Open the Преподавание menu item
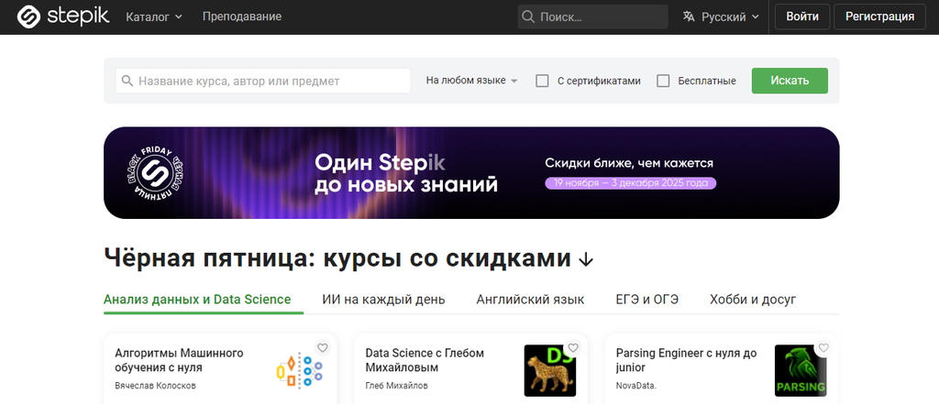 (242, 16)
